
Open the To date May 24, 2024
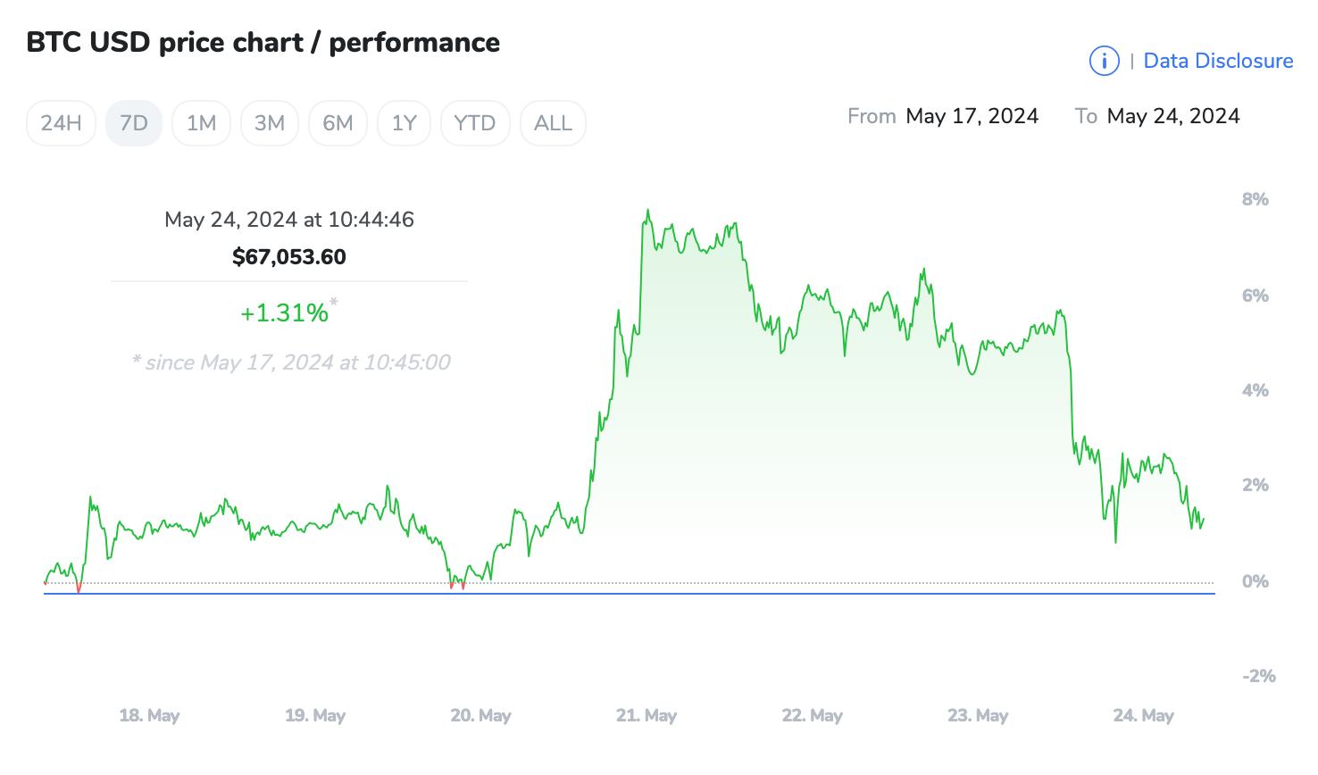(x=1173, y=116)
